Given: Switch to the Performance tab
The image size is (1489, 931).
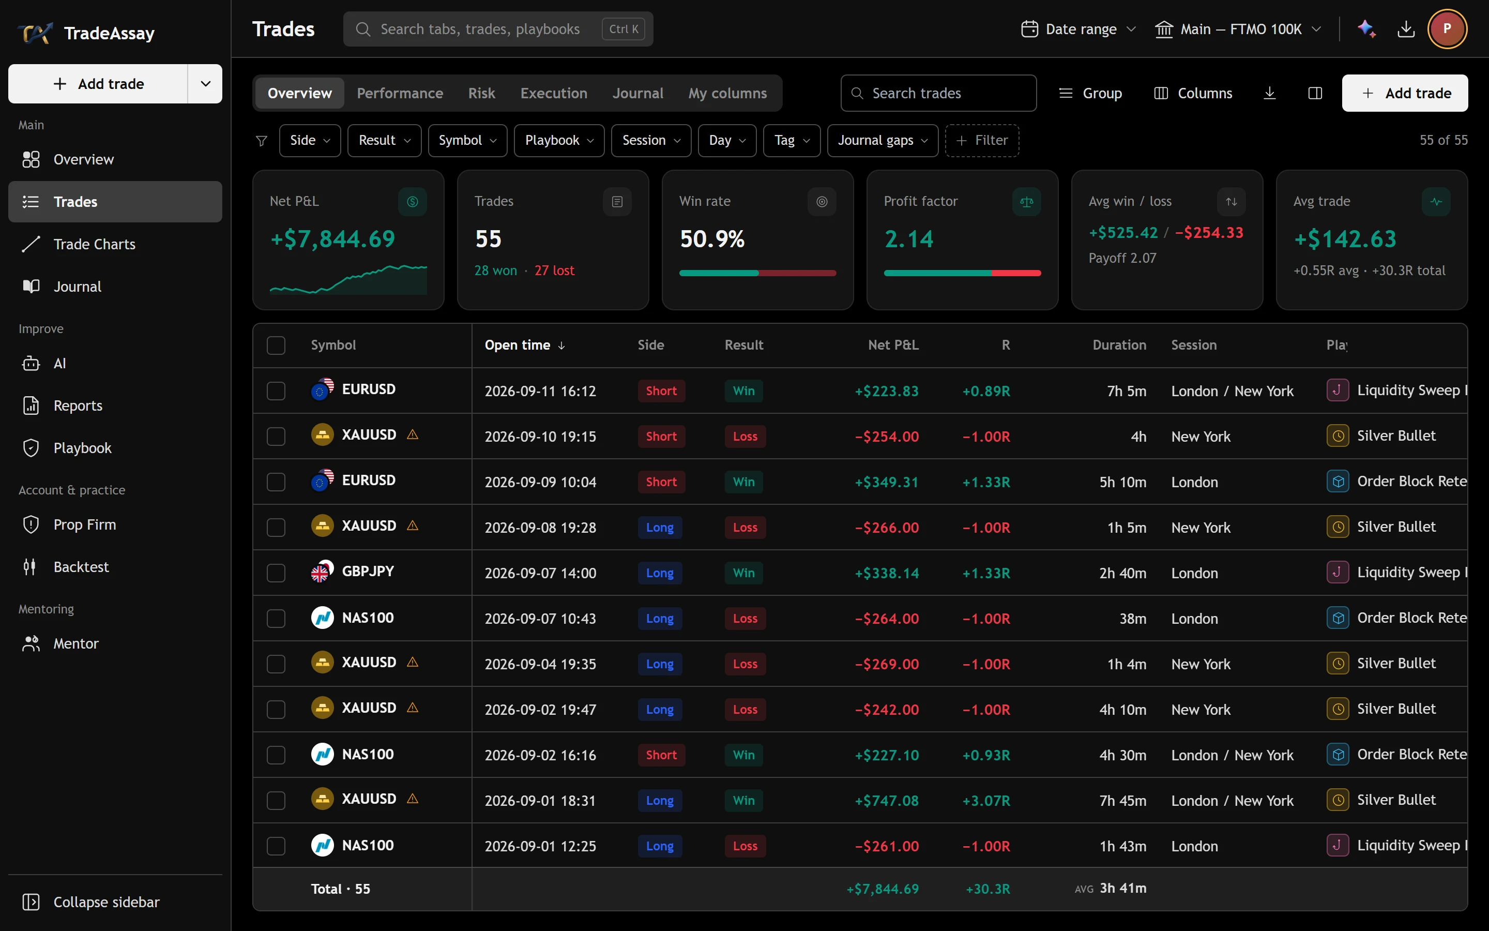Looking at the screenshot, I should pyautogui.click(x=400, y=93).
